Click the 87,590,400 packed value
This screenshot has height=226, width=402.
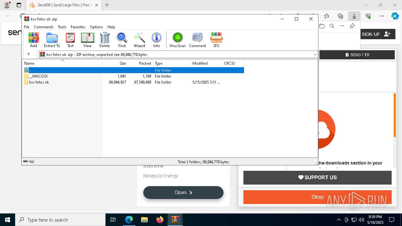(143, 82)
